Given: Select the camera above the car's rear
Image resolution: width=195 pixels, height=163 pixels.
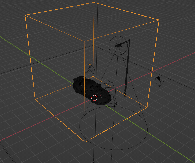Looking at the screenshot, I should pos(90,69).
